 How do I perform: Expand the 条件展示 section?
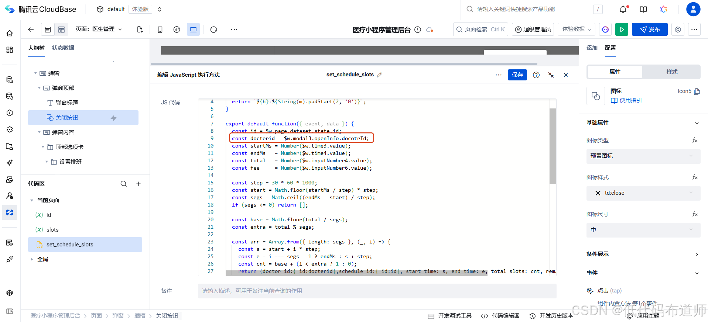coord(697,255)
